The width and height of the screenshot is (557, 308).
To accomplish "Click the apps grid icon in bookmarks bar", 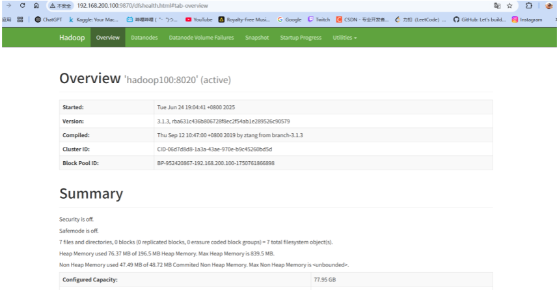I will pos(20,19).
